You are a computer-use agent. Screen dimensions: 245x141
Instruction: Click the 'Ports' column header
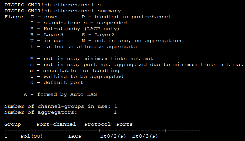point(124,124)
